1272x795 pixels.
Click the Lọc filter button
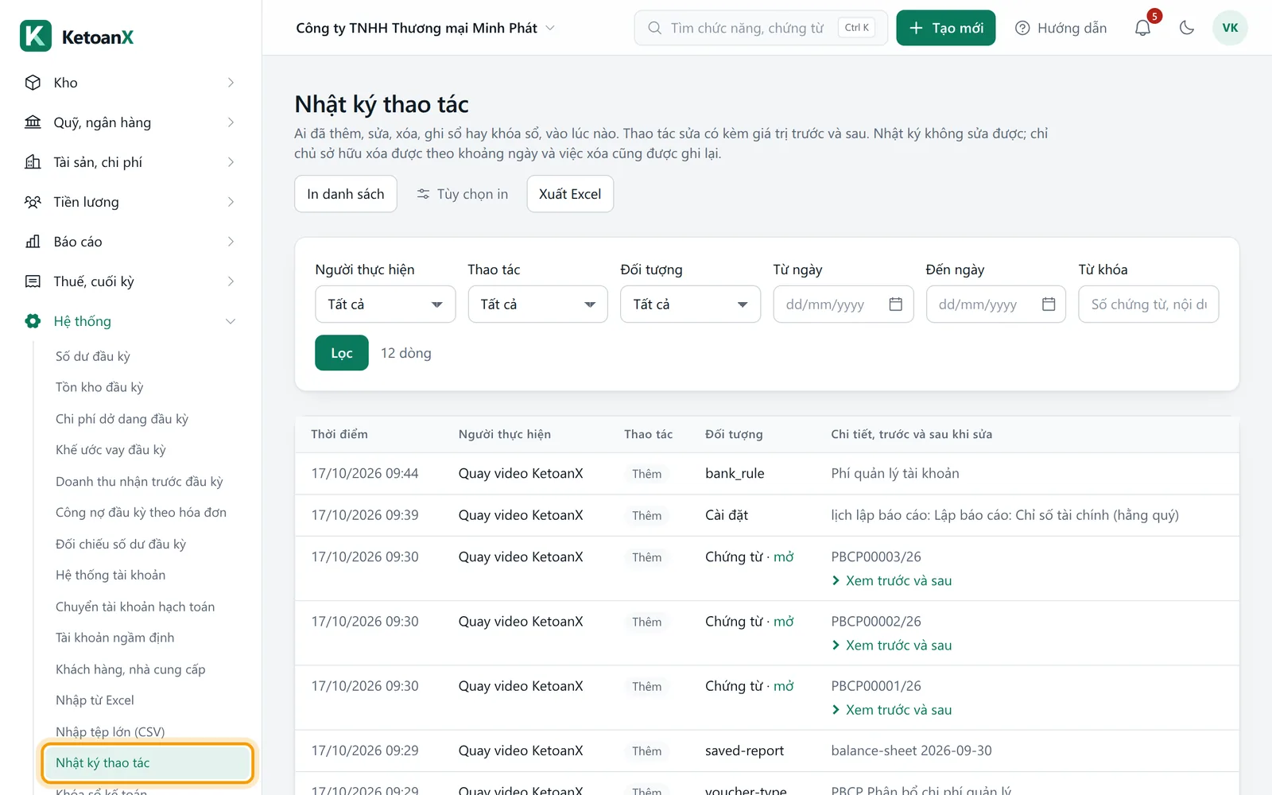click(342, 353)
